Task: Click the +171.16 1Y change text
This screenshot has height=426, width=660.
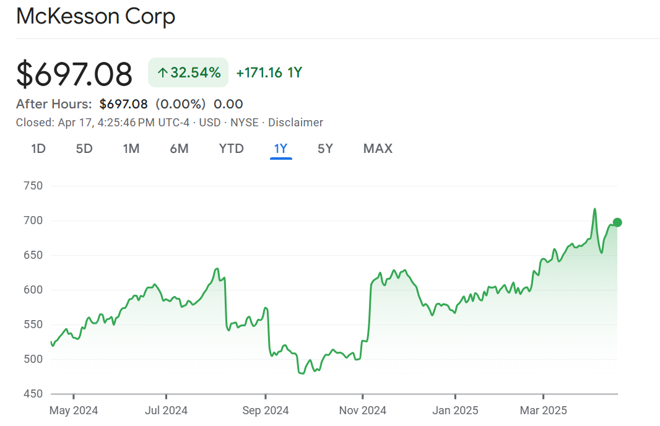Action: 269,73
